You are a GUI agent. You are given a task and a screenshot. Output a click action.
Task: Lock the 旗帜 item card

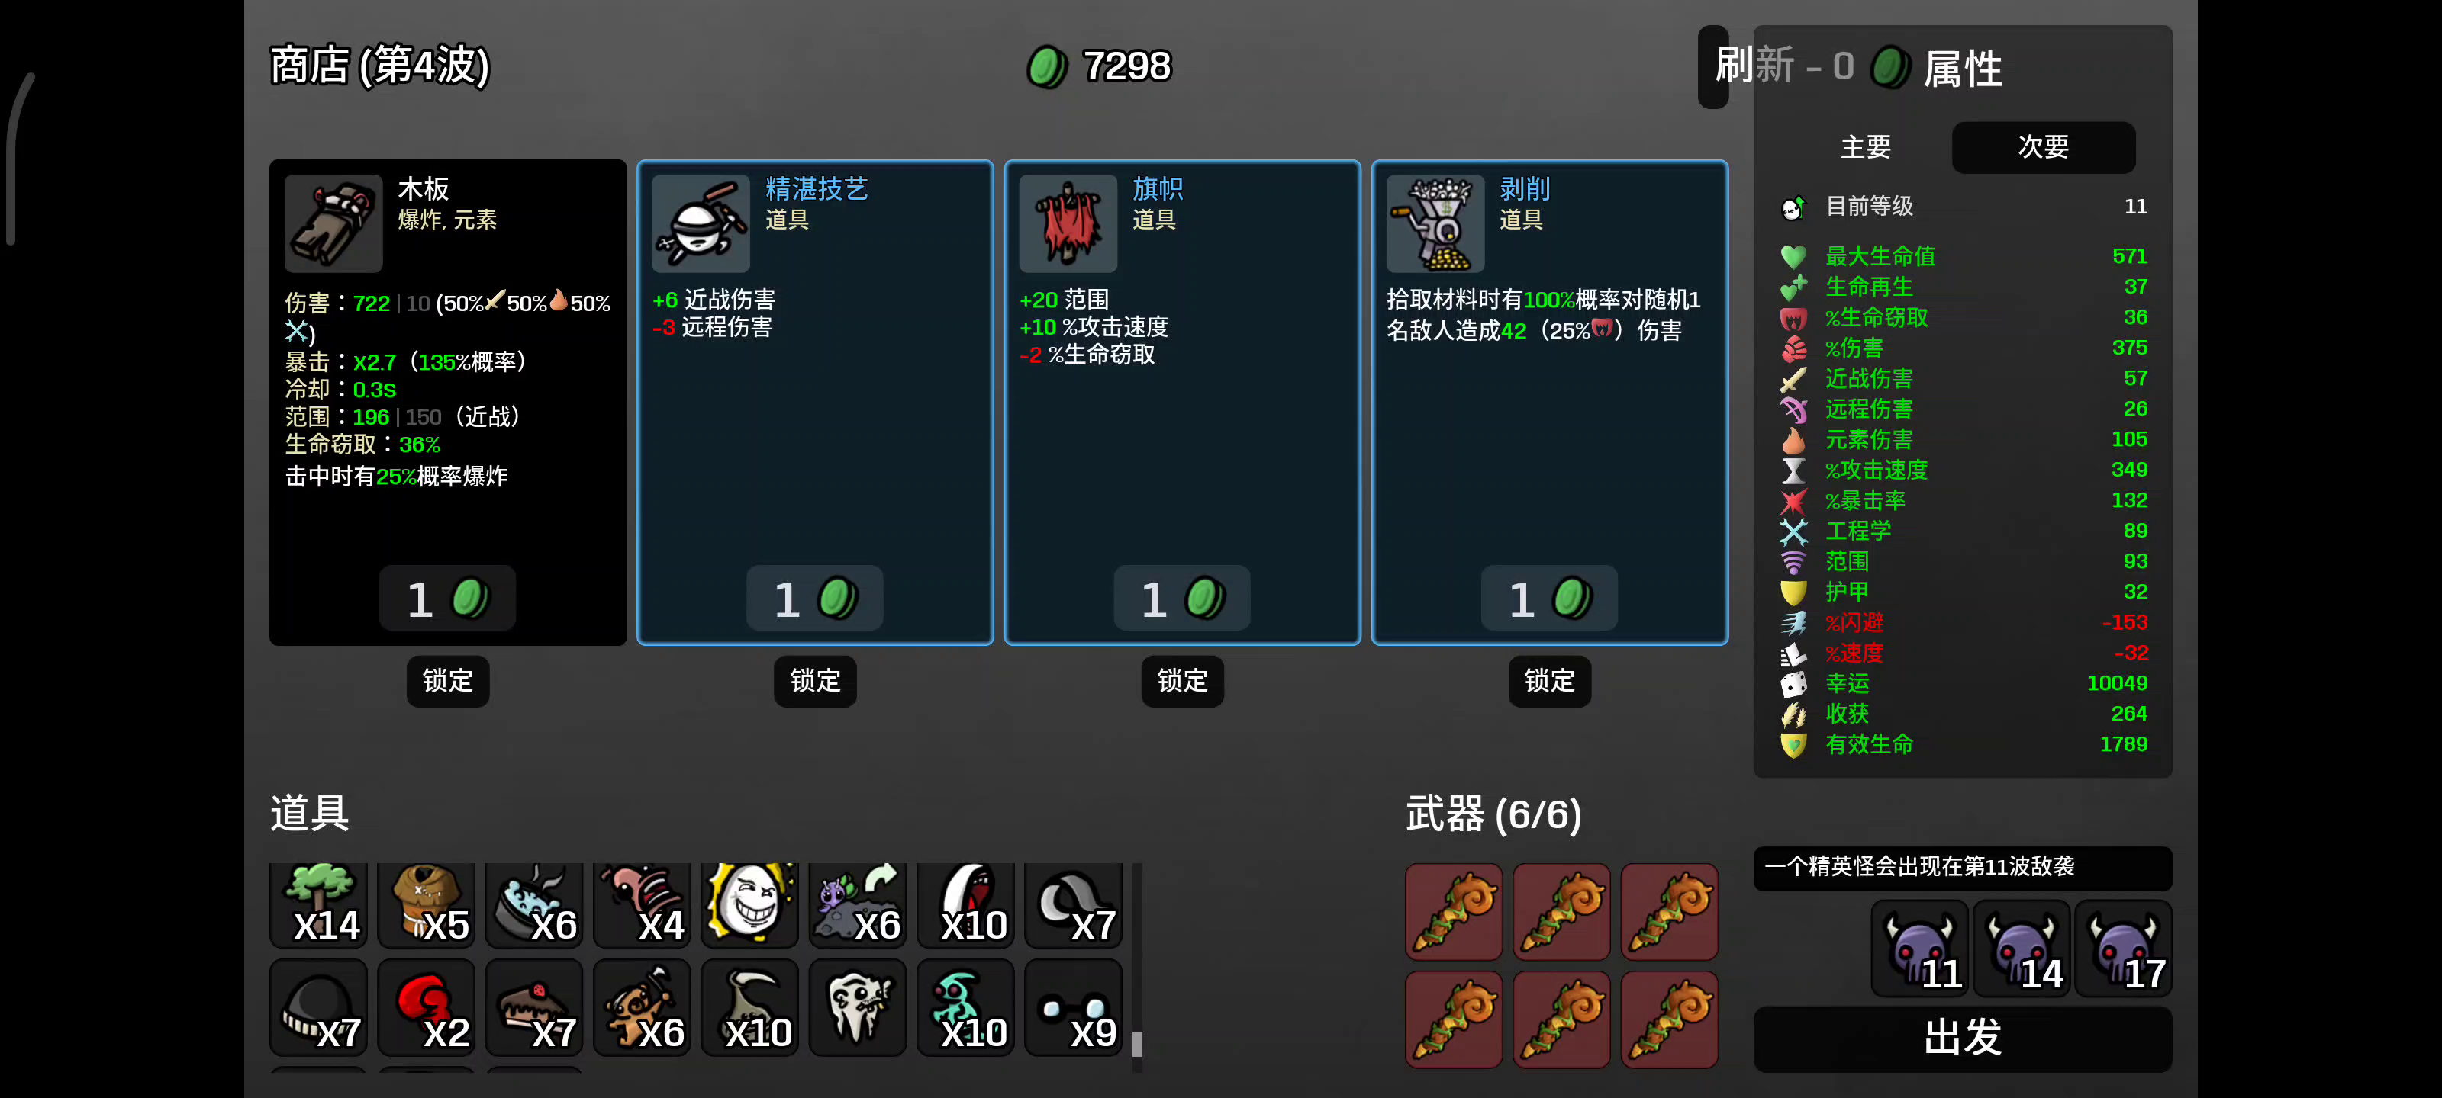coord(1182,680)
